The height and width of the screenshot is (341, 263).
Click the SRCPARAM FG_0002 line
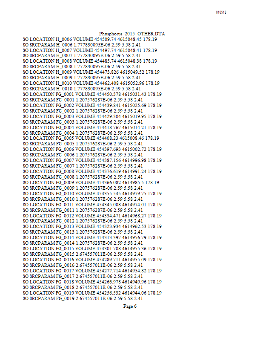tap(83, 111)
